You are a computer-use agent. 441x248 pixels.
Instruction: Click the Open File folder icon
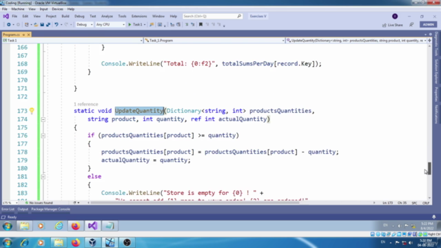click(x=36, y=25)
